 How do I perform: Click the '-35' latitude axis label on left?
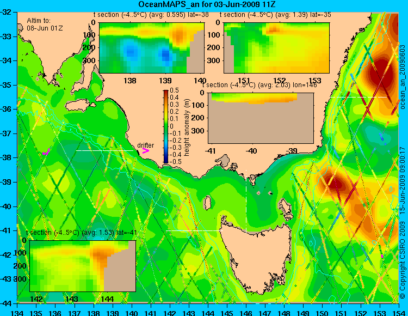tap(6, 85)
